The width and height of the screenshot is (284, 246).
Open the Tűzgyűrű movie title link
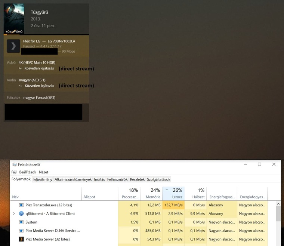[x=39, y=12]
